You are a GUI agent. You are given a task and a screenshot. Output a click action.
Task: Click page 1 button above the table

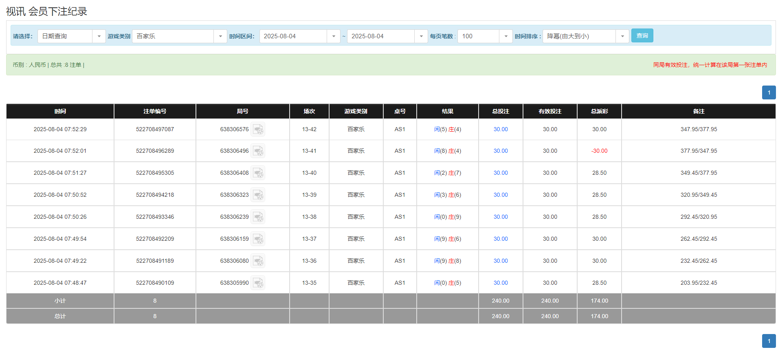click(769, 92)
